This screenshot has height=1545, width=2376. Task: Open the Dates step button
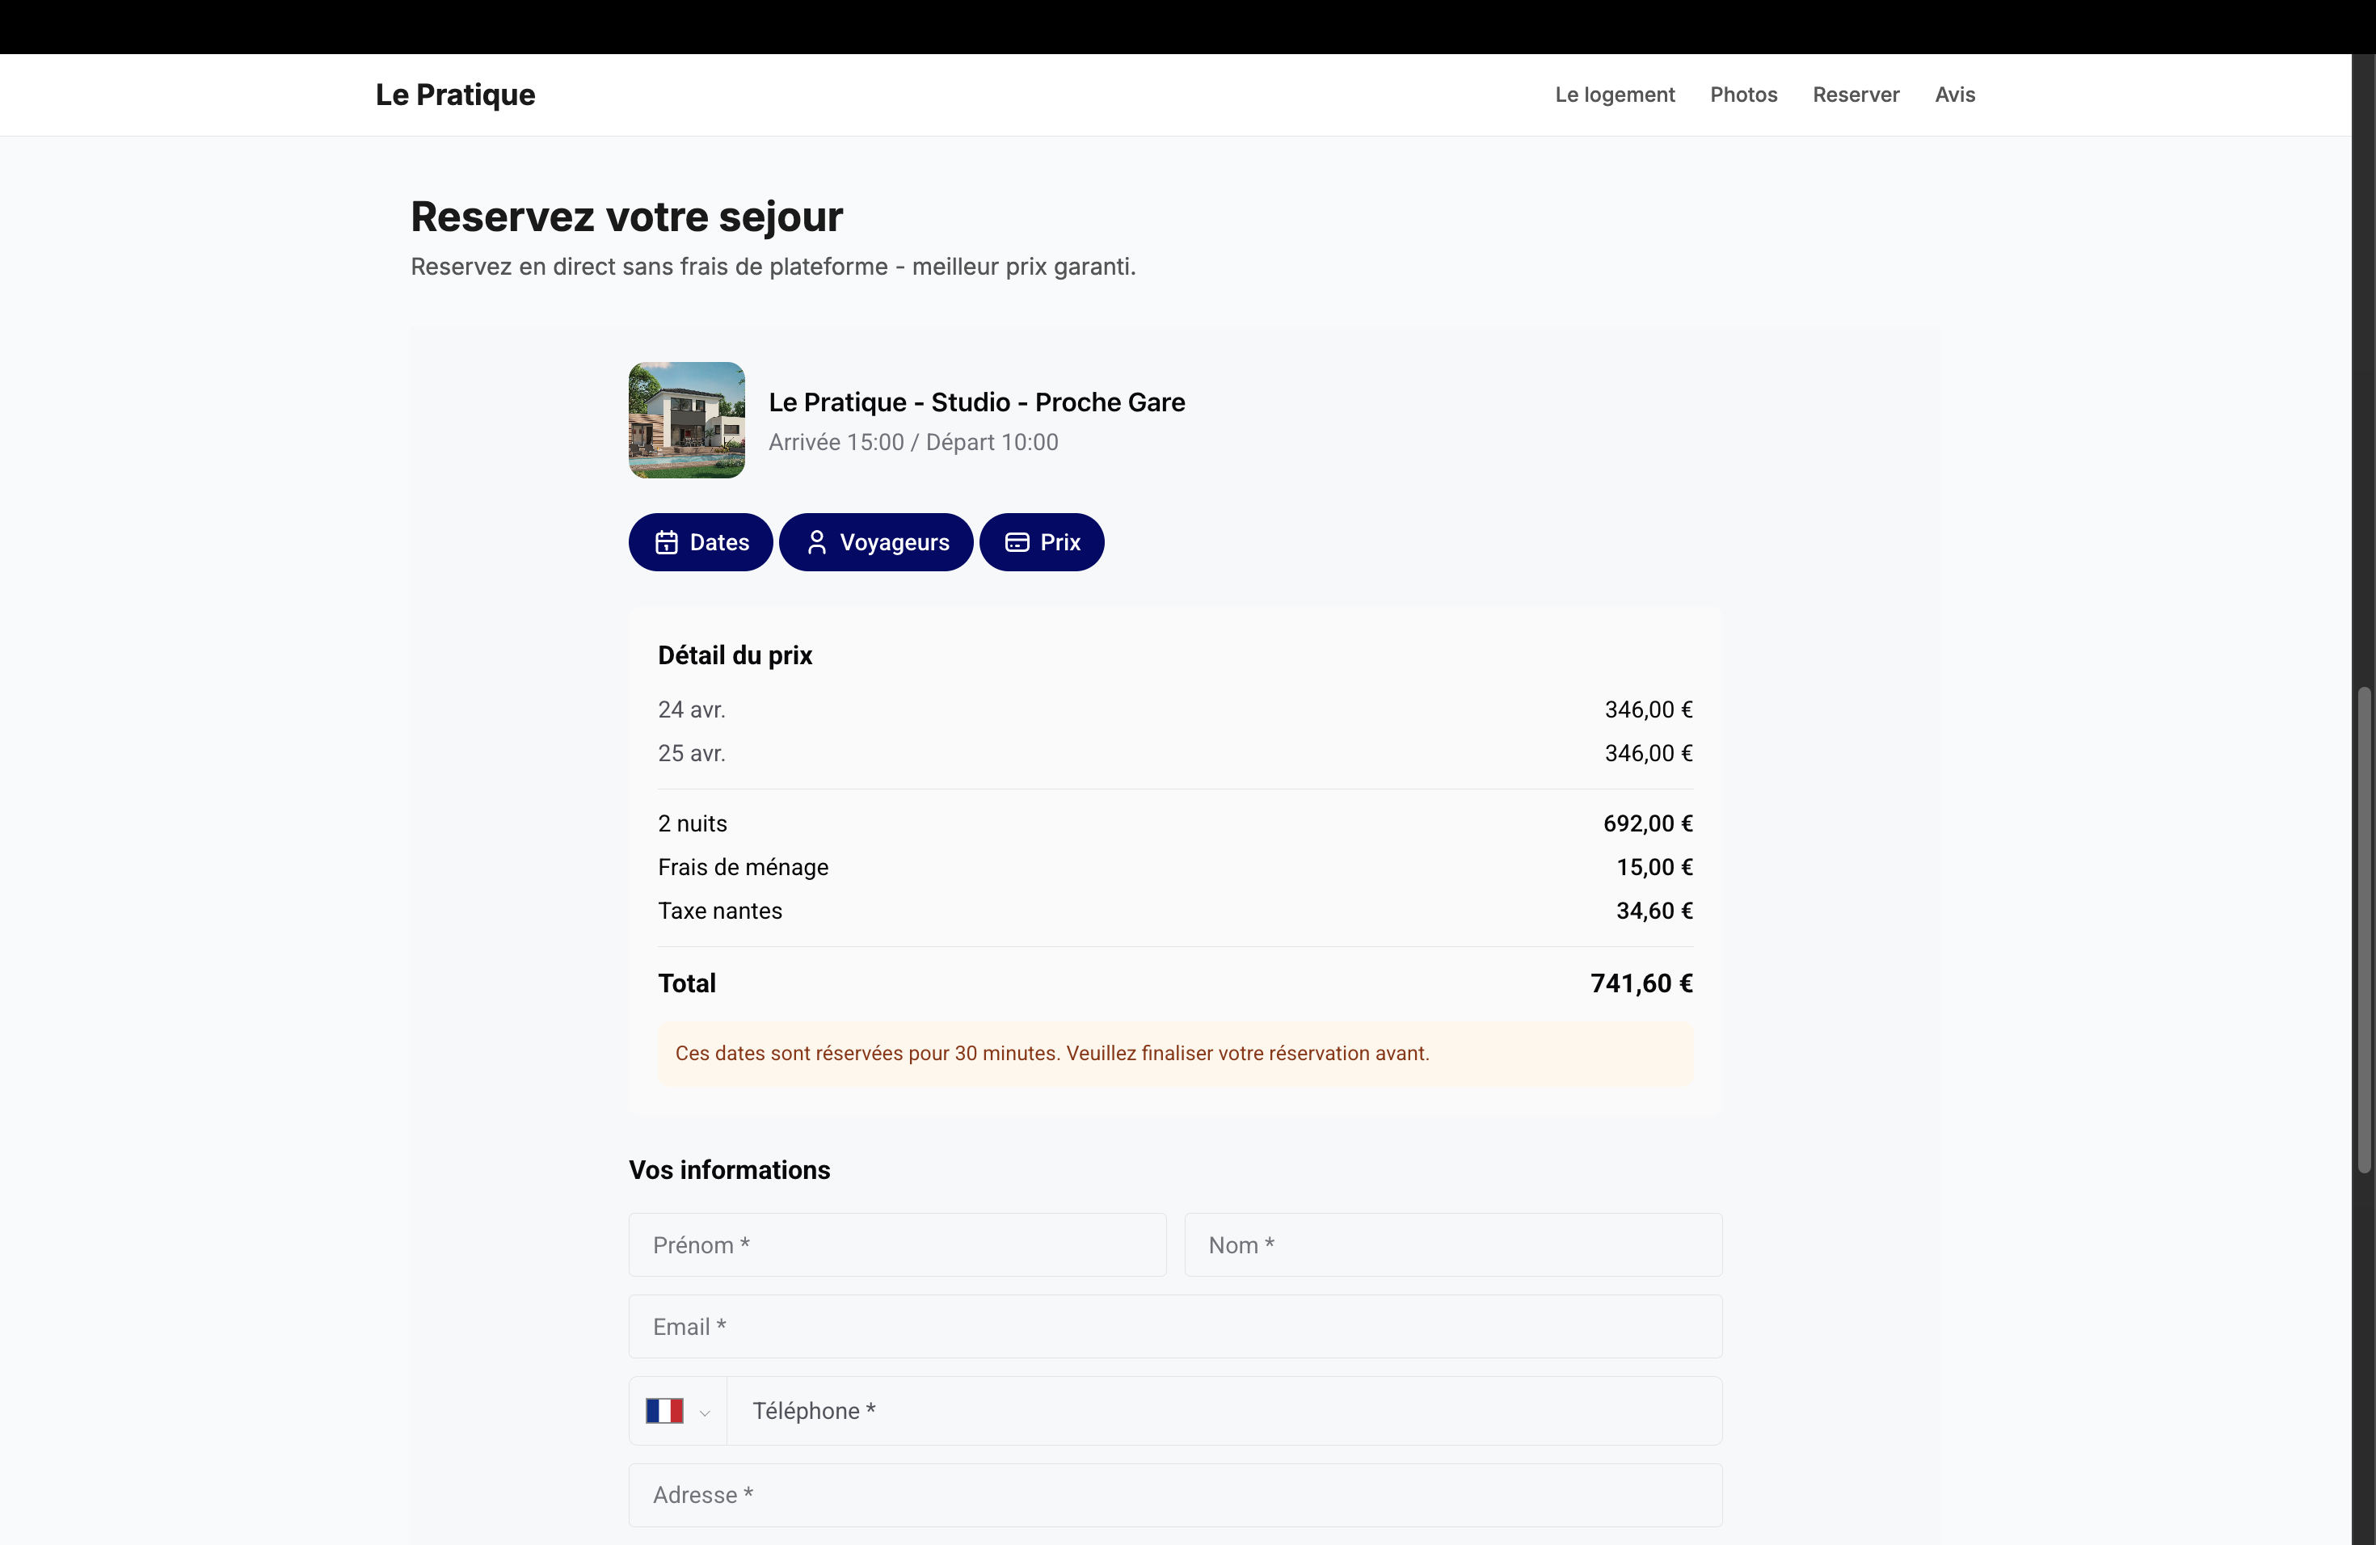tap(701, 542)
